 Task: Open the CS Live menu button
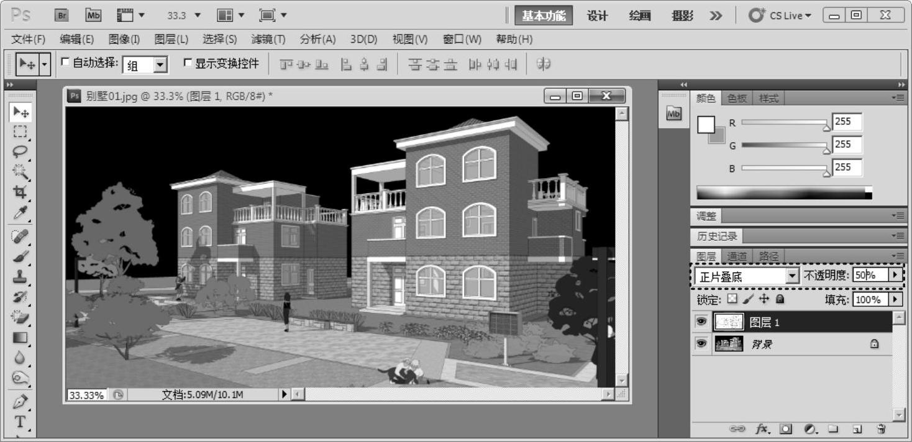pos(780,16)
